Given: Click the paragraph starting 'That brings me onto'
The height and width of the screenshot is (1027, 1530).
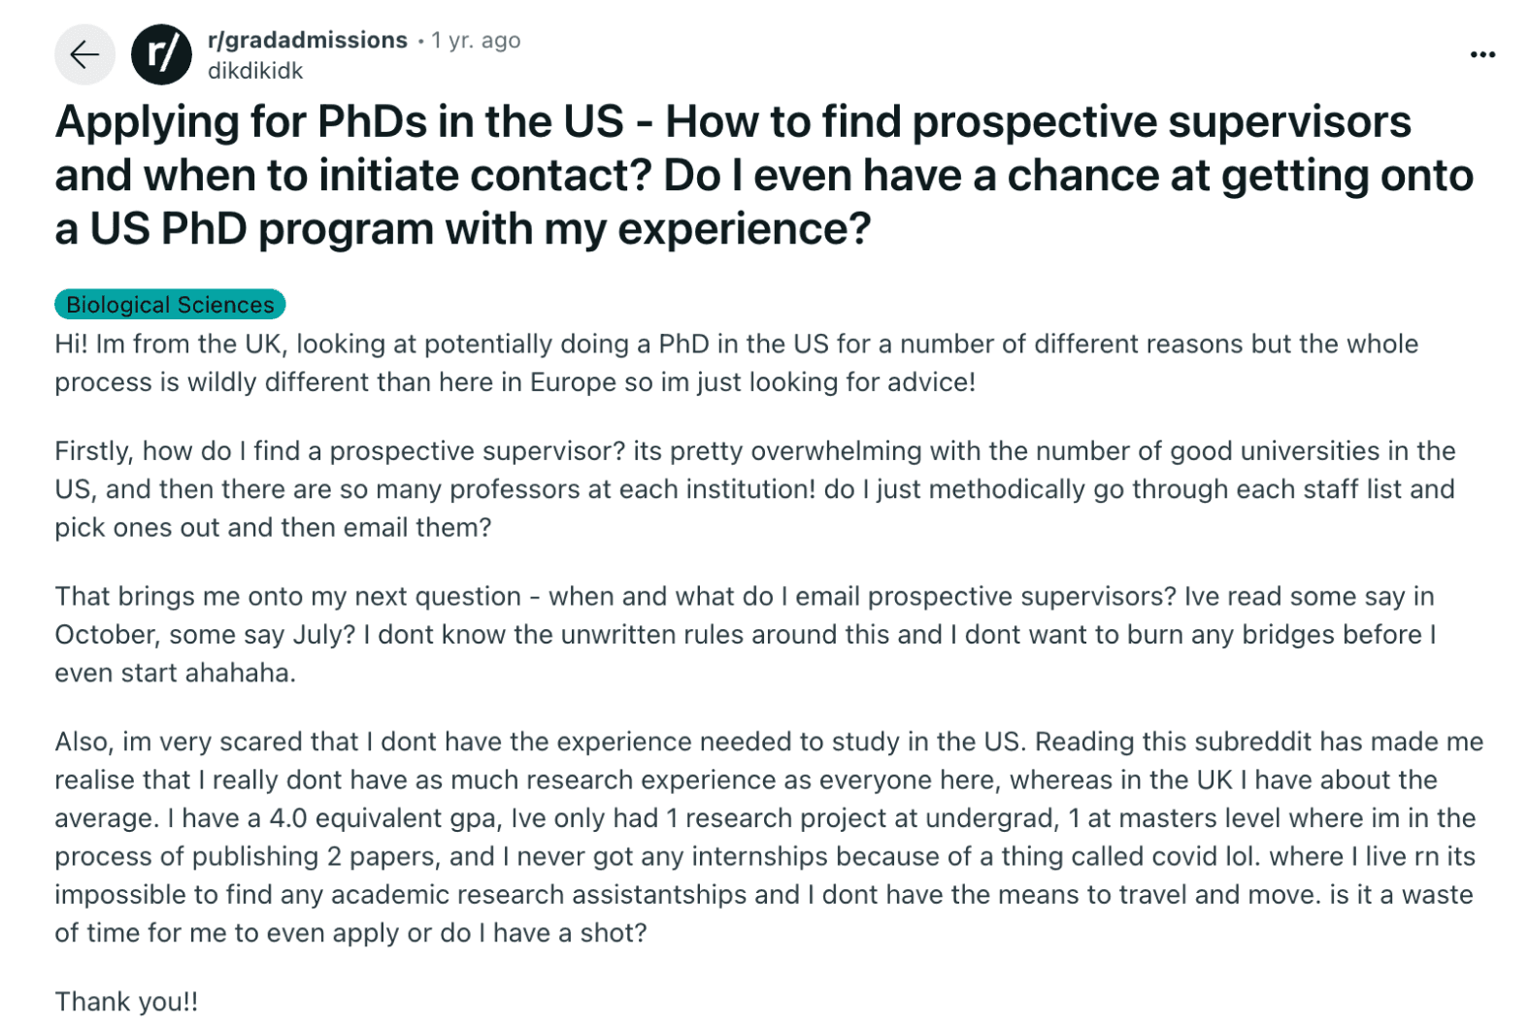Looking at the screenshot, I should (745, 634).
